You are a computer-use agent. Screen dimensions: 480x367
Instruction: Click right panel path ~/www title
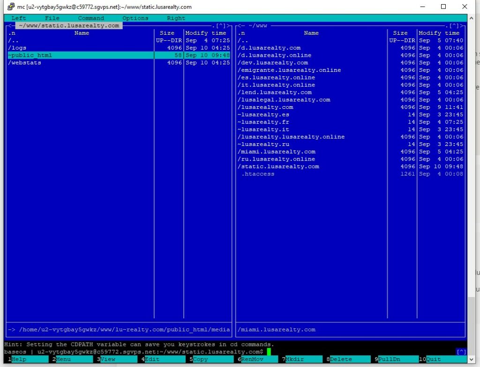click(x=258, y=26)
